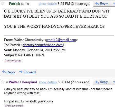Viewport: 115px width, 107px height.
Task: Expand quoted text in Patrick's message
Action: click(x=13, y=61)
